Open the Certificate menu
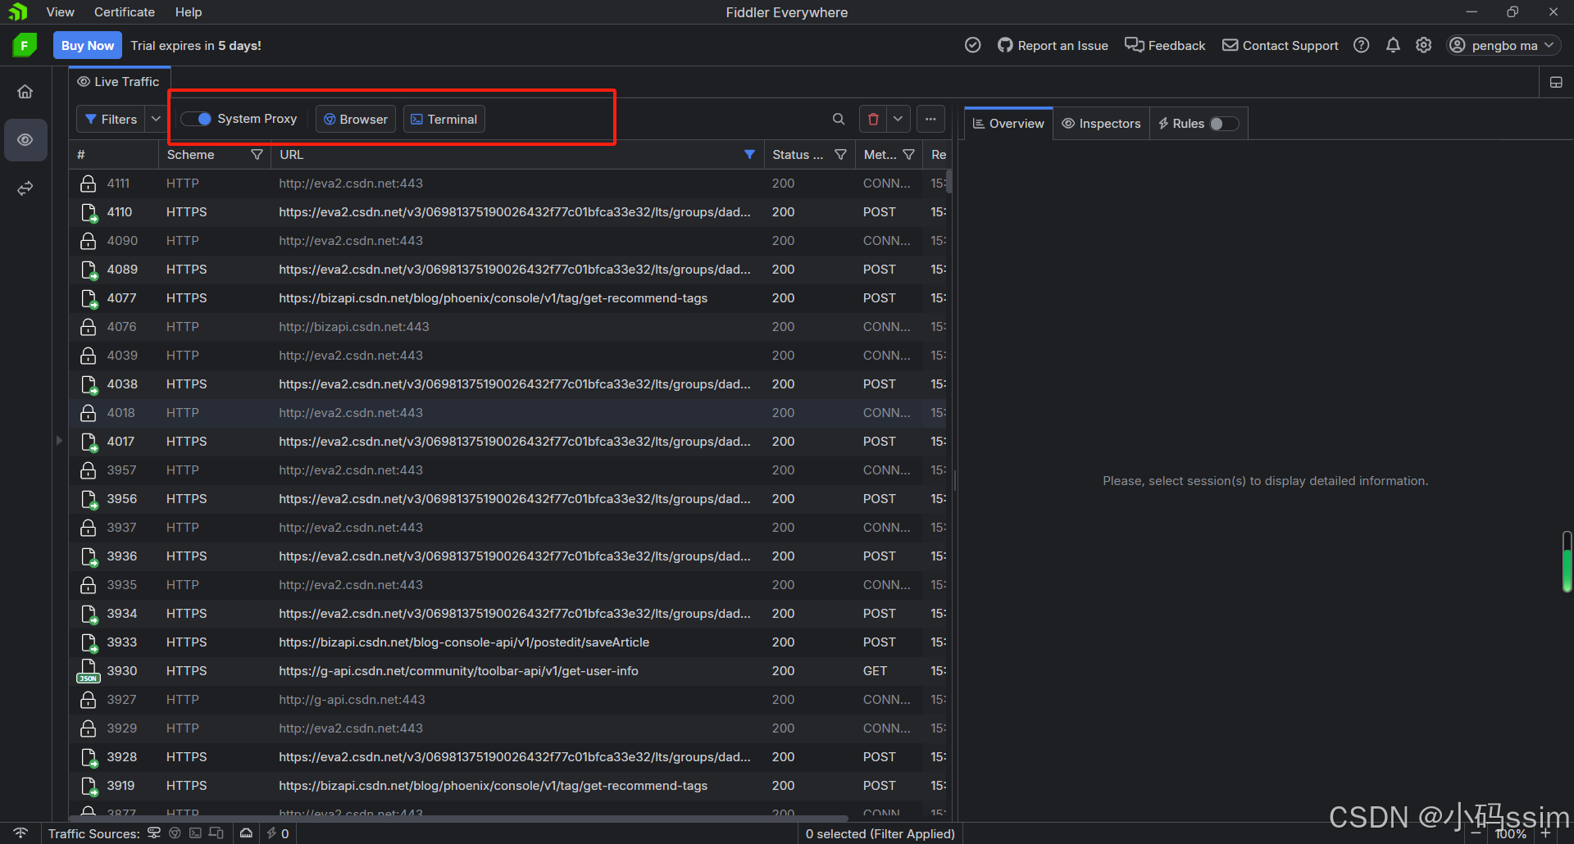 coord(125,12)
